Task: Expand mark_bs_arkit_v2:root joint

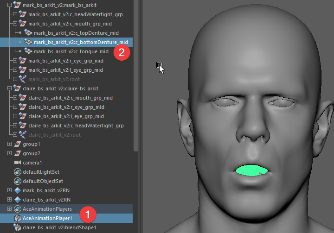Action: click(15, 79)
